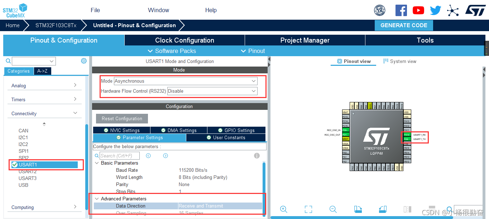
Task: Open ST Facebook page icon
Action: (x=401, y=10)
